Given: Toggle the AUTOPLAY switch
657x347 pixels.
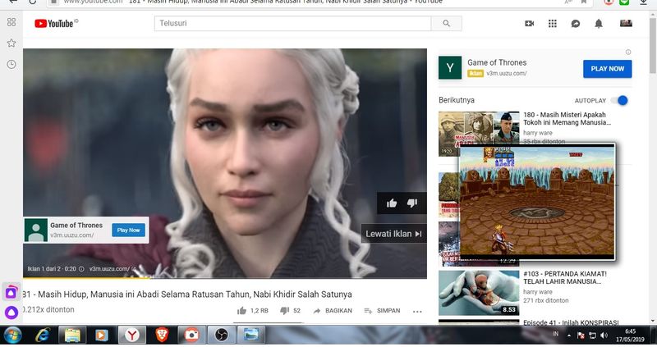Looking at the screenshot, I should coord(619,100).
